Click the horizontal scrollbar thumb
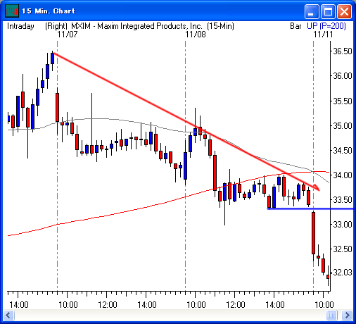 pos(331,315)
